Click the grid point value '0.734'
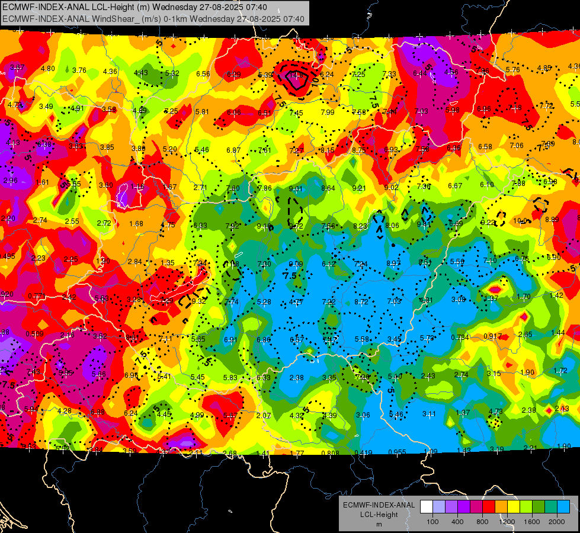580x533 pixels. (x=460, y=338)
